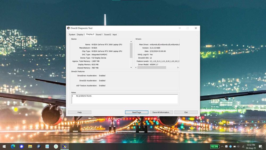Click the Device list vertical scrollbar thumb
This screenshot has height=150, width=266.
131,50
